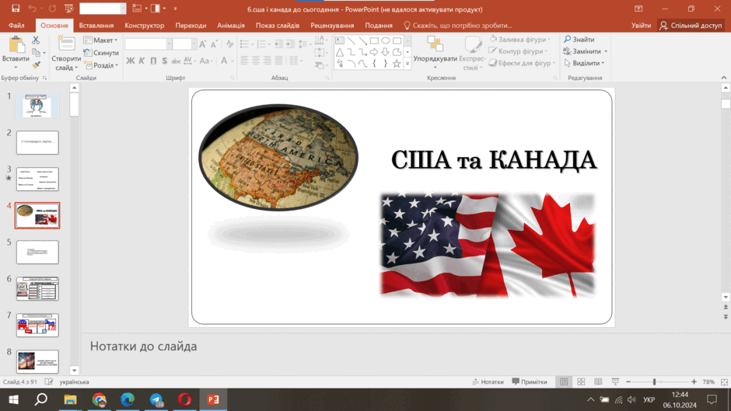Start slide show from the status bar icon
The width and height of the screenshot is (731, 411).
click(615, 381)
